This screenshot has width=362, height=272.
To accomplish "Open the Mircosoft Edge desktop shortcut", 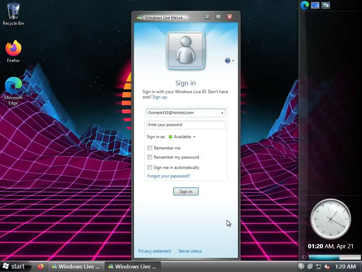I will (x=13, y=91).
